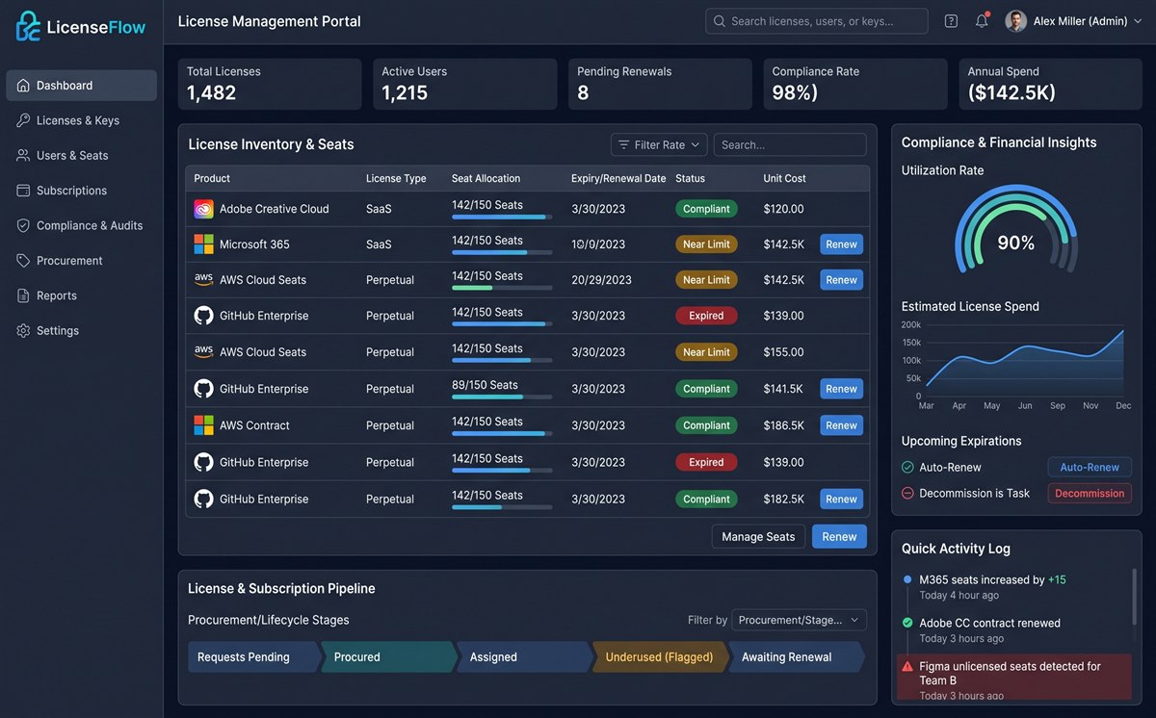Navigate to Users & Seats
1156x718 pixels.
[82, 155]
